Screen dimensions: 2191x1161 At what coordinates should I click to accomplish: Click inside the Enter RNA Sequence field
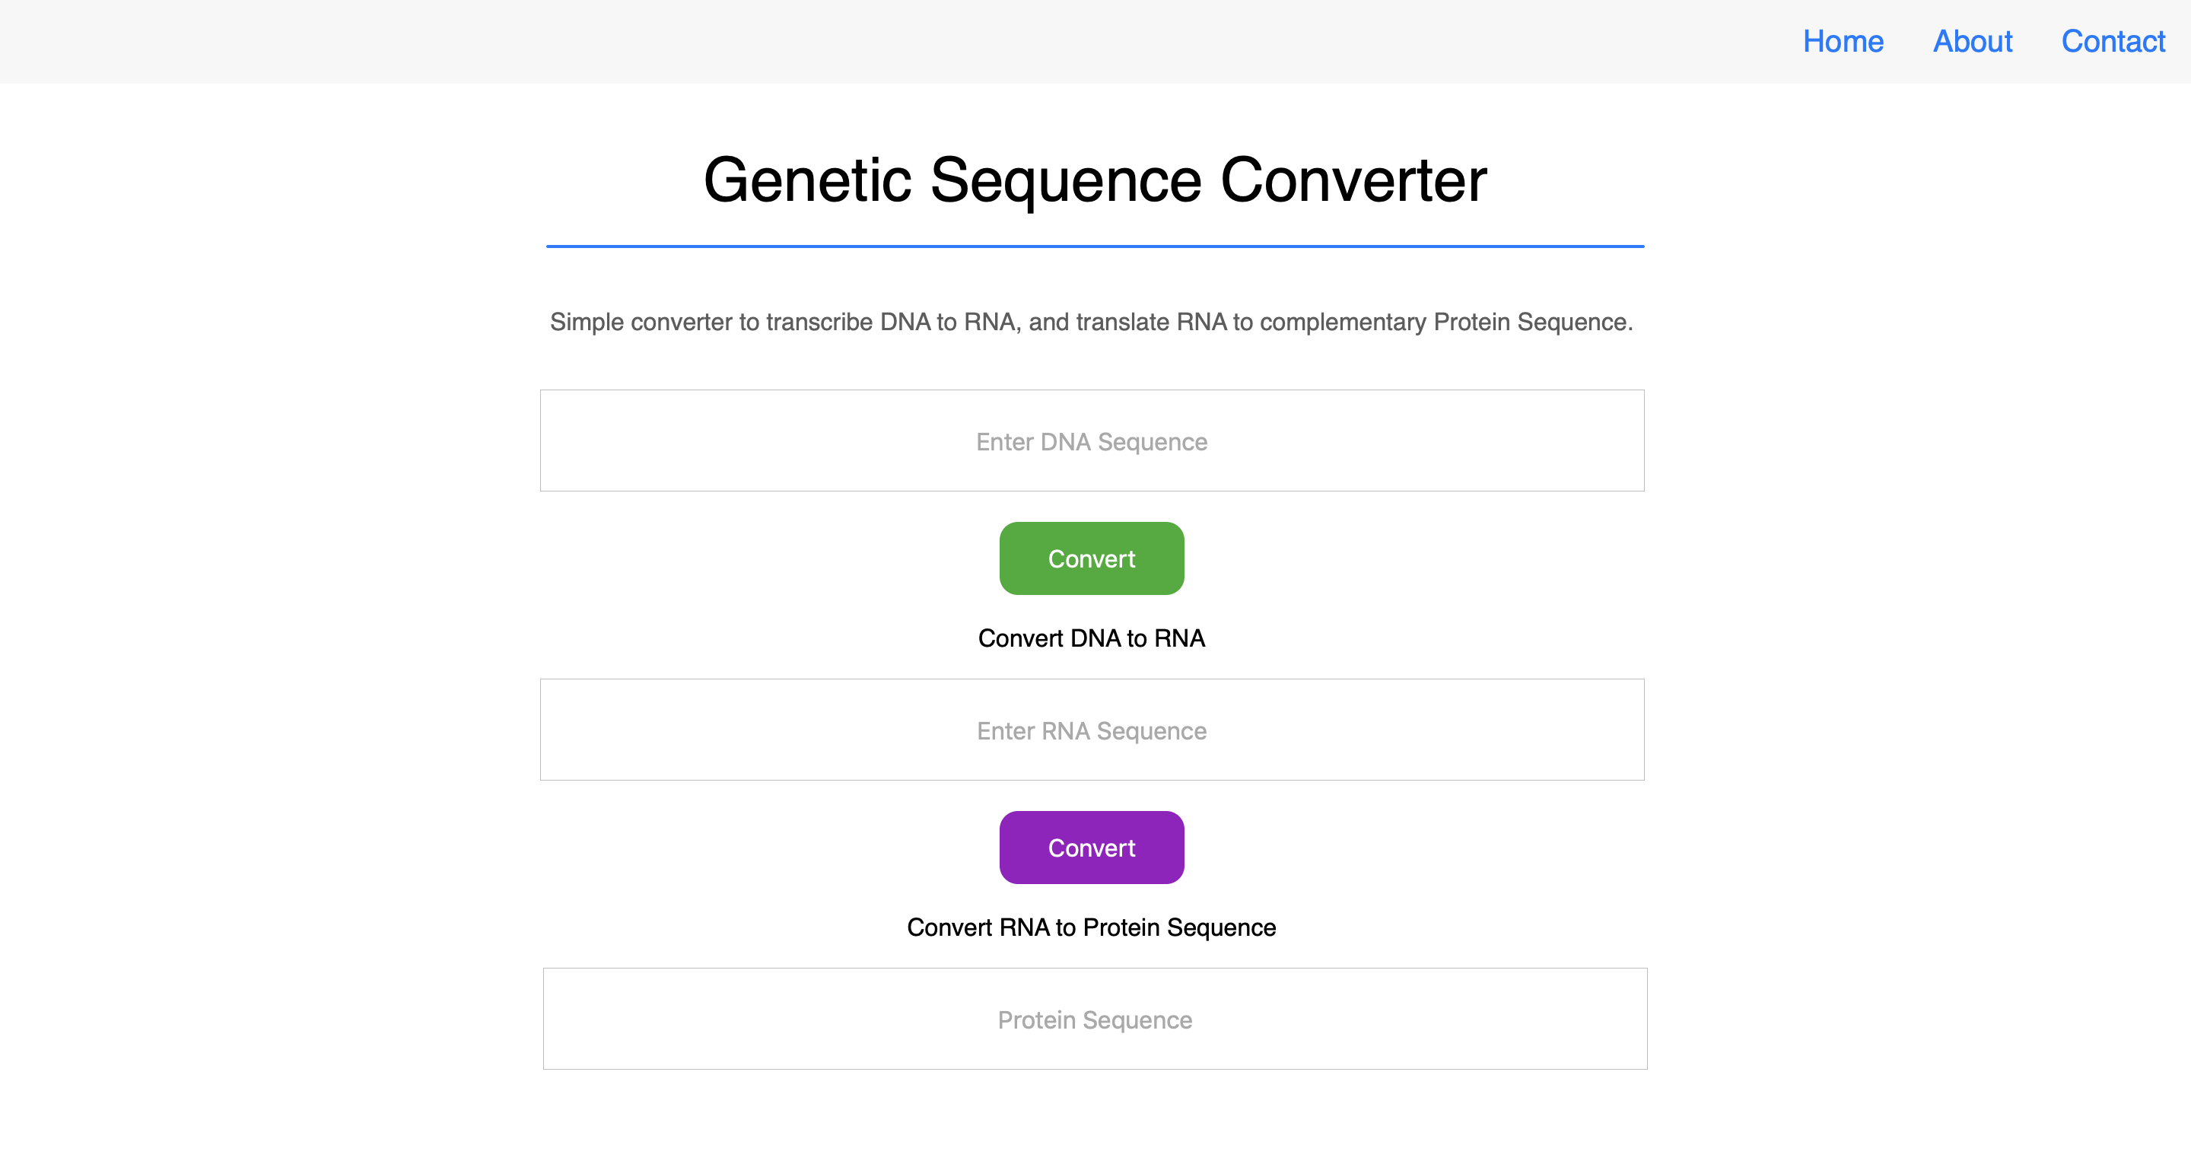[x=1091, y=730]
